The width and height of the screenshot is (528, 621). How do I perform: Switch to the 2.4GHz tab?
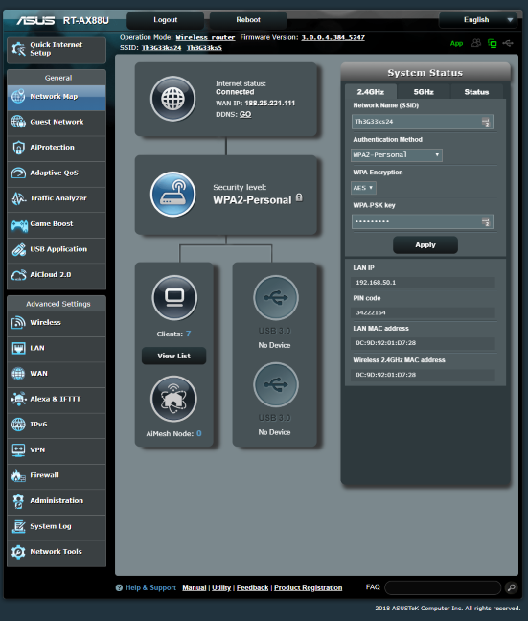(x=370, y=92)
